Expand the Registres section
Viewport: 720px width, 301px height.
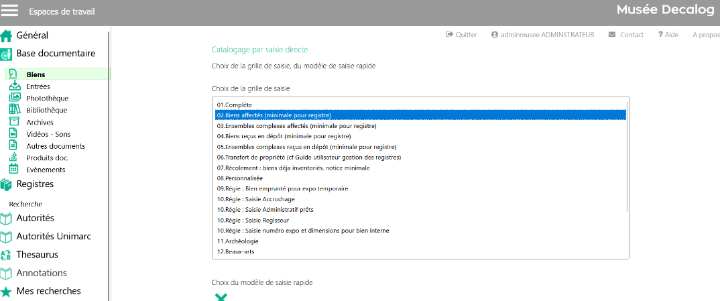click(x=35, y=184)
